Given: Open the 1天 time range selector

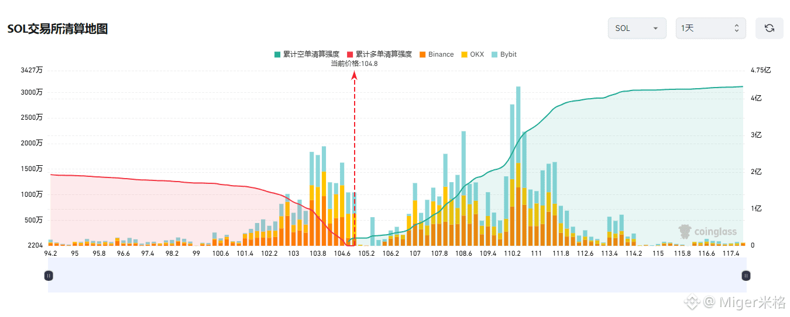Looking at the screenshot, I should pos(711,28).
